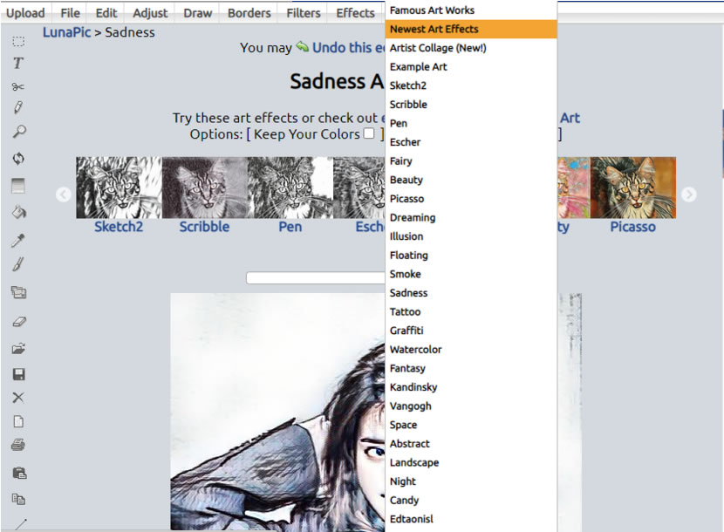The image size is (724, 532).
Task: Click the image resize icon
Action: point(18,292)
